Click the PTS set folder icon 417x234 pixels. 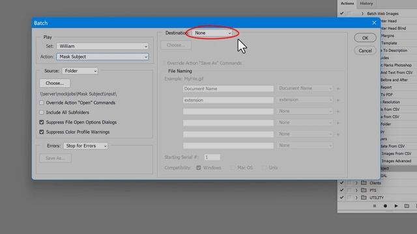coord(364,190)
